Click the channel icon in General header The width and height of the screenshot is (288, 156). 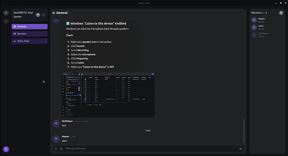point(53,13)
